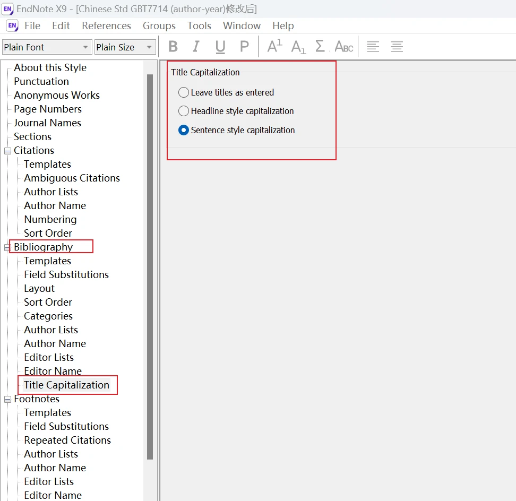This screenshot has width=516, height=501.
Task: Select Field Substitutions under Bibliography
Action: [x=66, y=275]
